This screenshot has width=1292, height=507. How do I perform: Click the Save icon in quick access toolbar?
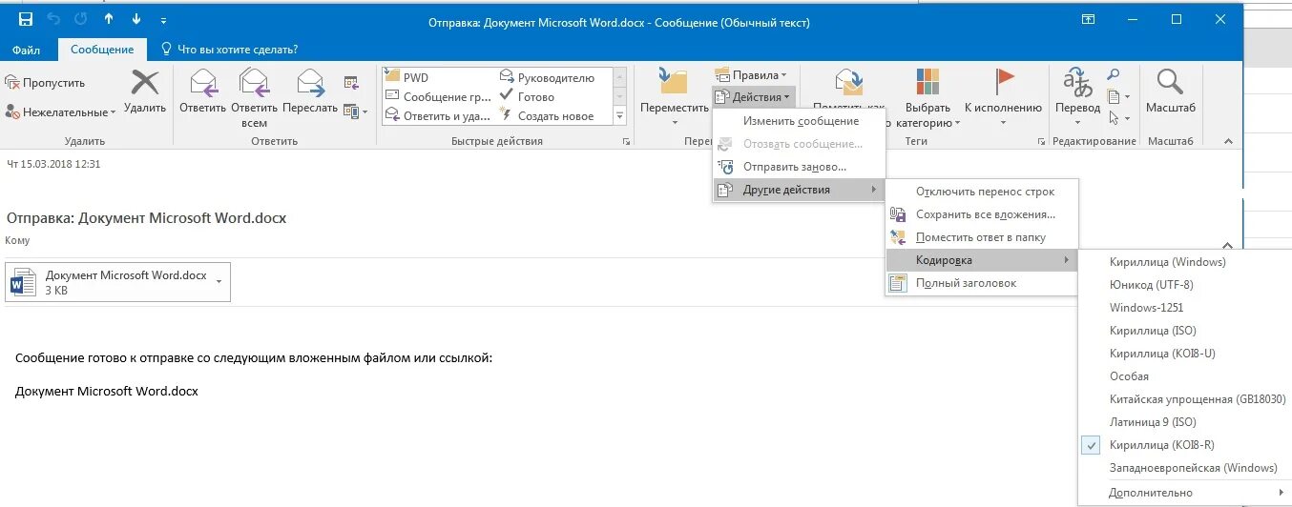(25, 19)
